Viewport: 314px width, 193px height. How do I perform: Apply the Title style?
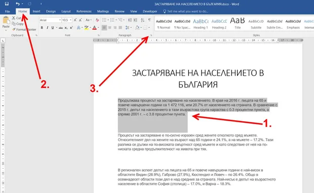[238, 24]
